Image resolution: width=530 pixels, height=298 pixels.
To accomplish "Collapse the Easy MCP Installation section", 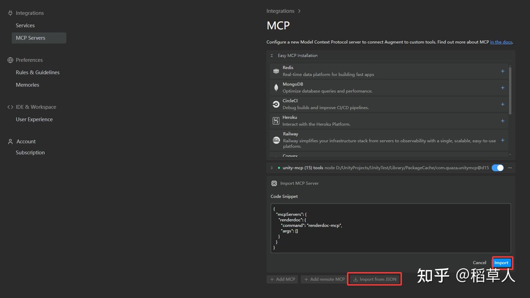I will pos(272,56).
